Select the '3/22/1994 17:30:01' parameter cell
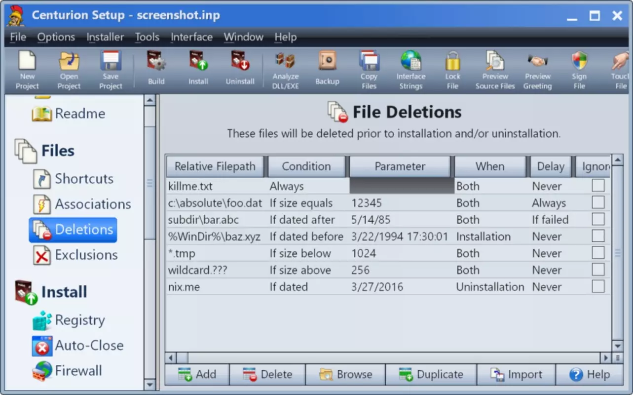Viewport: 633px width, 395px height. 402,237
